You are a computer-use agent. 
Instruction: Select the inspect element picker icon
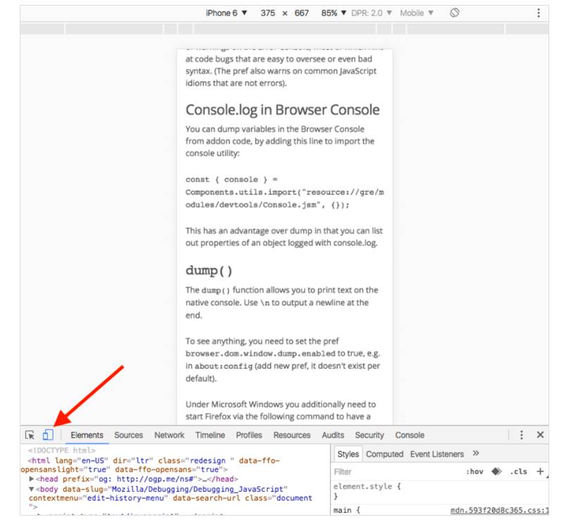click(30, 435)
